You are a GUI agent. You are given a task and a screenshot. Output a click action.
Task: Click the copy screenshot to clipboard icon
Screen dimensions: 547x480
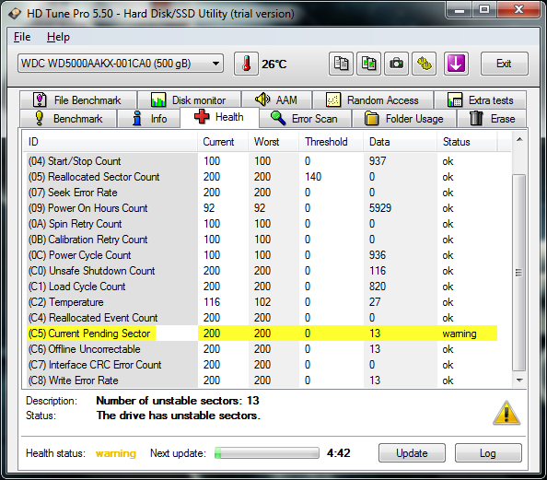tap(368, 64)
